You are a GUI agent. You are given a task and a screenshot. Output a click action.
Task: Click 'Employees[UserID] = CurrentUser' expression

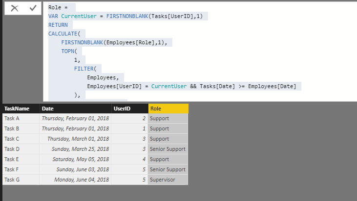click(x=137, y=87)
